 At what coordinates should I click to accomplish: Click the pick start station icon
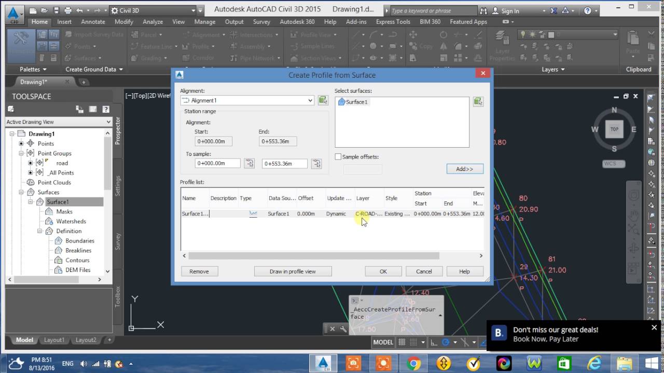pos(250,163)
